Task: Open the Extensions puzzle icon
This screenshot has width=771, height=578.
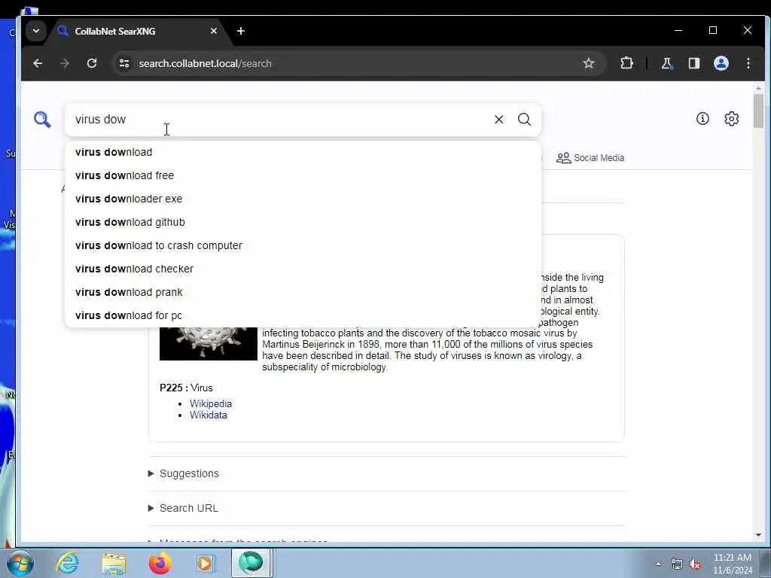Action: click(626, 63)
